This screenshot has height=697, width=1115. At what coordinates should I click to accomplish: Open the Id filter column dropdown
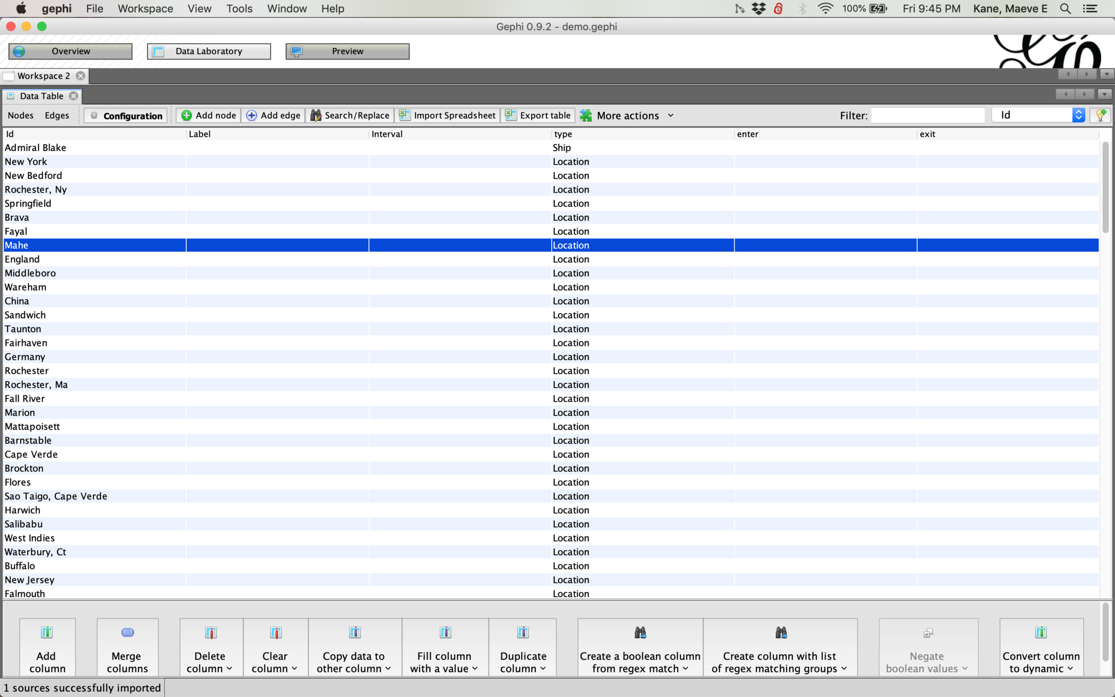pyautogui.click(x=1039, y=115)
